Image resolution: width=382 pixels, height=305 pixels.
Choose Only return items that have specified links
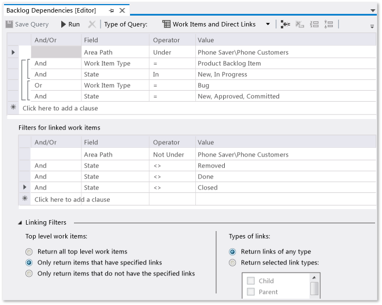[x=29, y=262]
